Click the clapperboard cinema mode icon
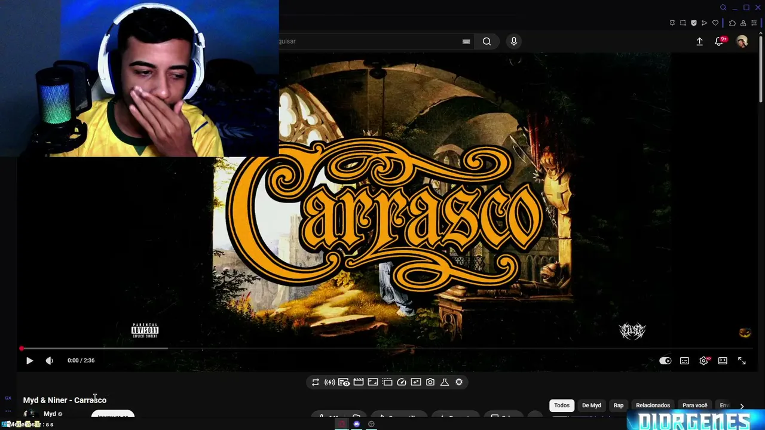This screenshot has width=765, height=430. point(359,382)
